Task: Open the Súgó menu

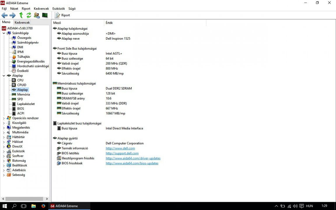Action: click(x=72, y=8)
